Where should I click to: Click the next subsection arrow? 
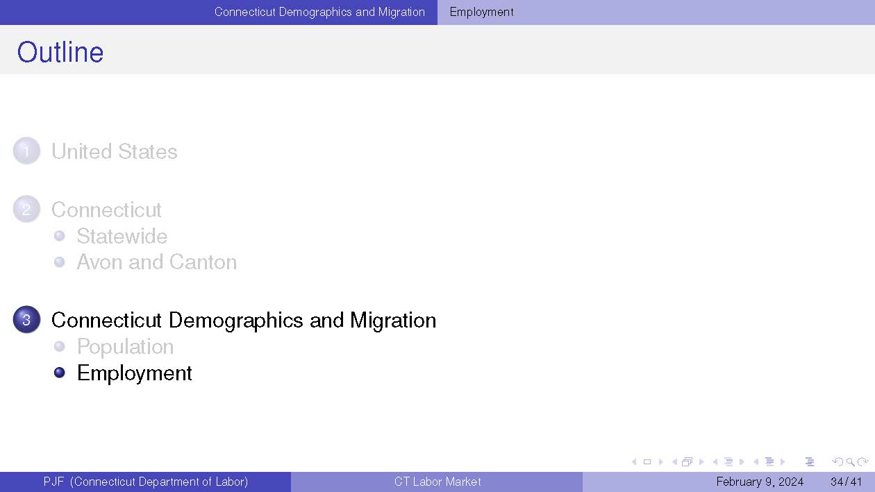pos(742,462)
